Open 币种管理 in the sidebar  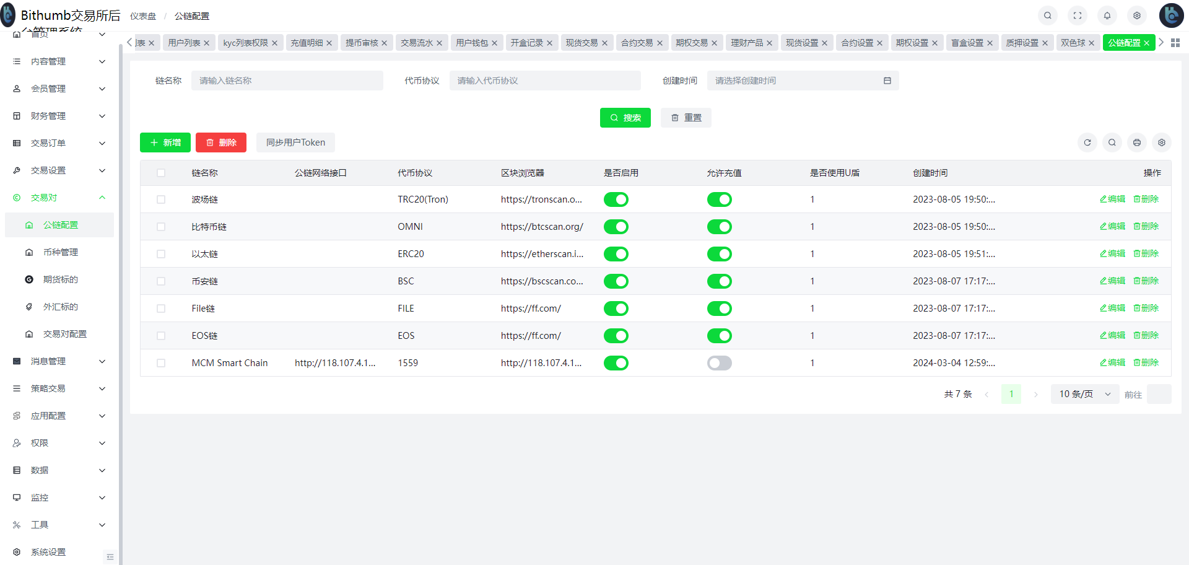pyautogui.click(x=61, y=252)
